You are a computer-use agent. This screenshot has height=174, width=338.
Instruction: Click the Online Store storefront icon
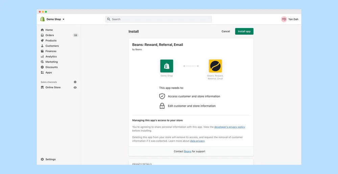point(42,88)
